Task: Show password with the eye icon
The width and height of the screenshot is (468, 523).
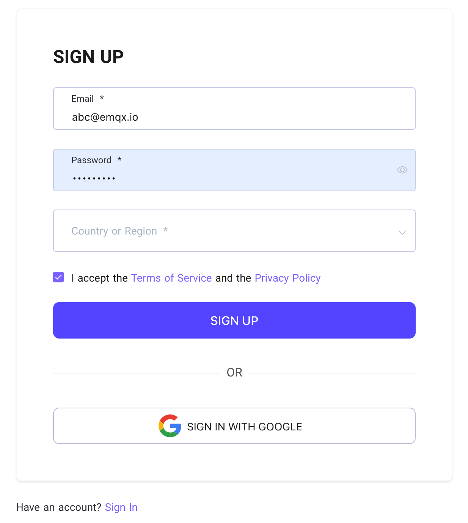Action: 402,170
